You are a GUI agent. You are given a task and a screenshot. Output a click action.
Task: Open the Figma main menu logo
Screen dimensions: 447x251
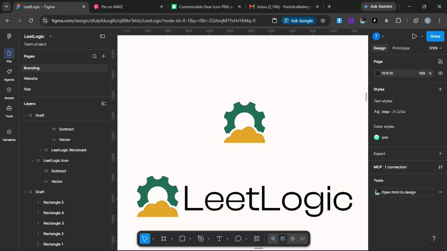9,36
